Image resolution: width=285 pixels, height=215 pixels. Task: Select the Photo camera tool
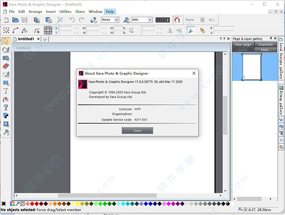pyautogui.click(x=6, y=58)
